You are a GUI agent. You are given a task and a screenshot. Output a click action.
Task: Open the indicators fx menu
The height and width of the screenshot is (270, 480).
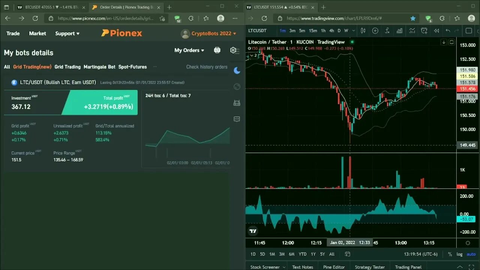coord(388,31)
